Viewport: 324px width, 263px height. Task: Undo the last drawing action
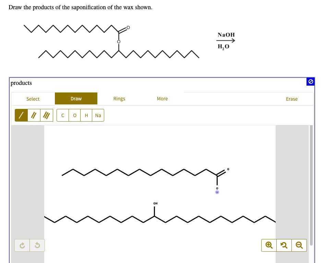(37, 245)
